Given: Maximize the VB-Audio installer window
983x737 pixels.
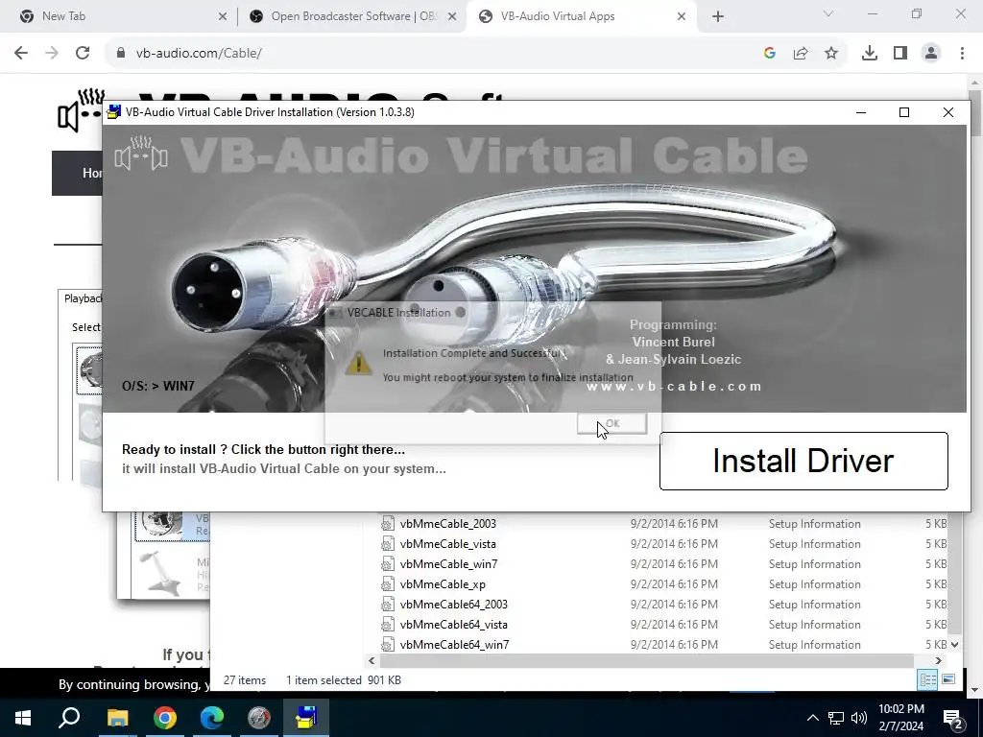Looking at the screenshot, I should [904, 112].
